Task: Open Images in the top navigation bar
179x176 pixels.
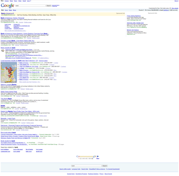Action: 7,1
